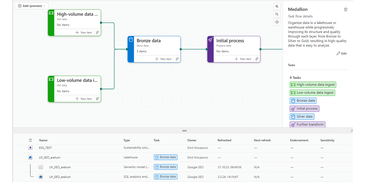
Task: Click the semantic model icon in the items table
Action: tap(41, 167)
